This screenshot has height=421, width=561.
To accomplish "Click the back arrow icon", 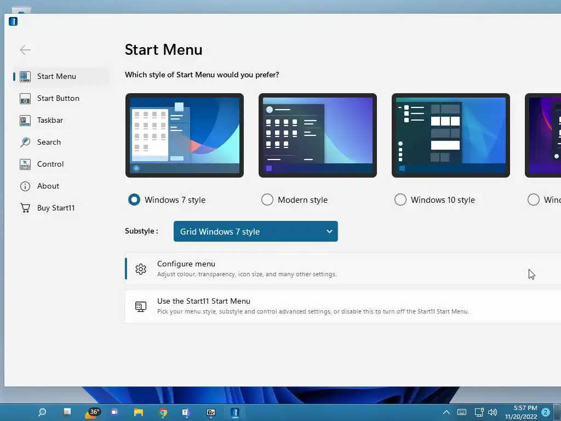I will (x=25, y=50).
